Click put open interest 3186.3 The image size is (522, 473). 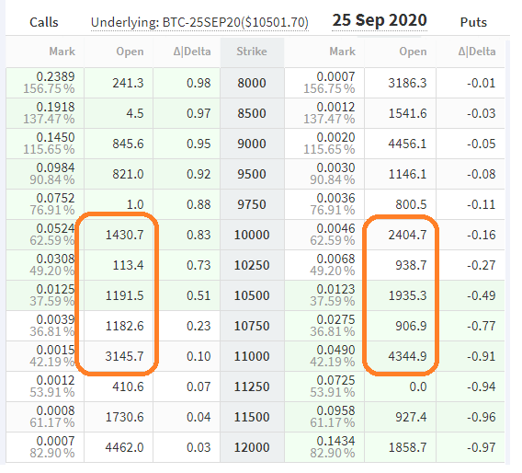coord(407,83)
